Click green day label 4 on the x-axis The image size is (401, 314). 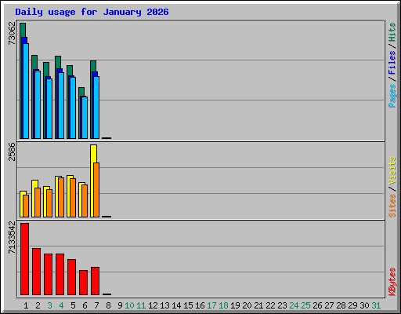tap(61, 305)
